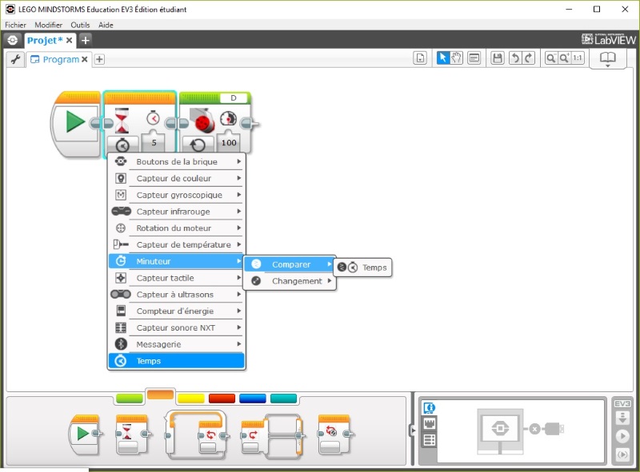640x472 pixels.
Task: Redo the last undone action
Action: [529, 58]
